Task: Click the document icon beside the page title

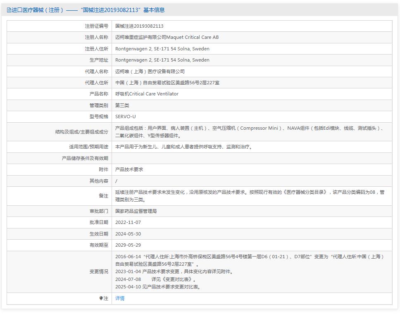Action: point(9,10)
